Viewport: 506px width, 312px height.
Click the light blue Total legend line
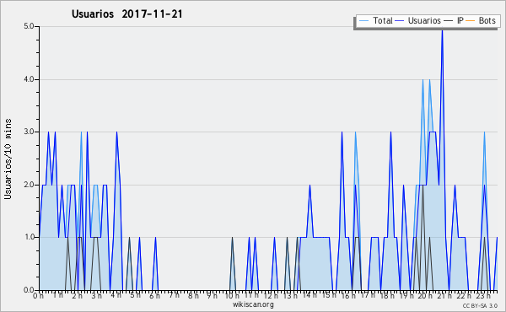363,21
